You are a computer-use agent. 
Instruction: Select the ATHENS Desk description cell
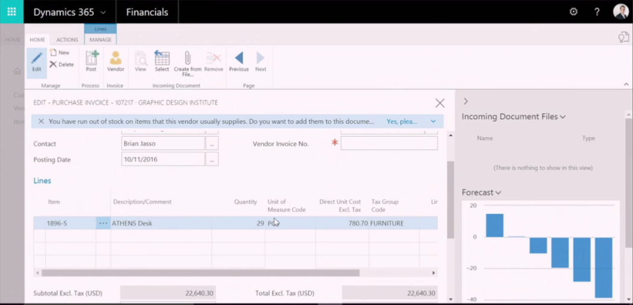click(161, 223)
